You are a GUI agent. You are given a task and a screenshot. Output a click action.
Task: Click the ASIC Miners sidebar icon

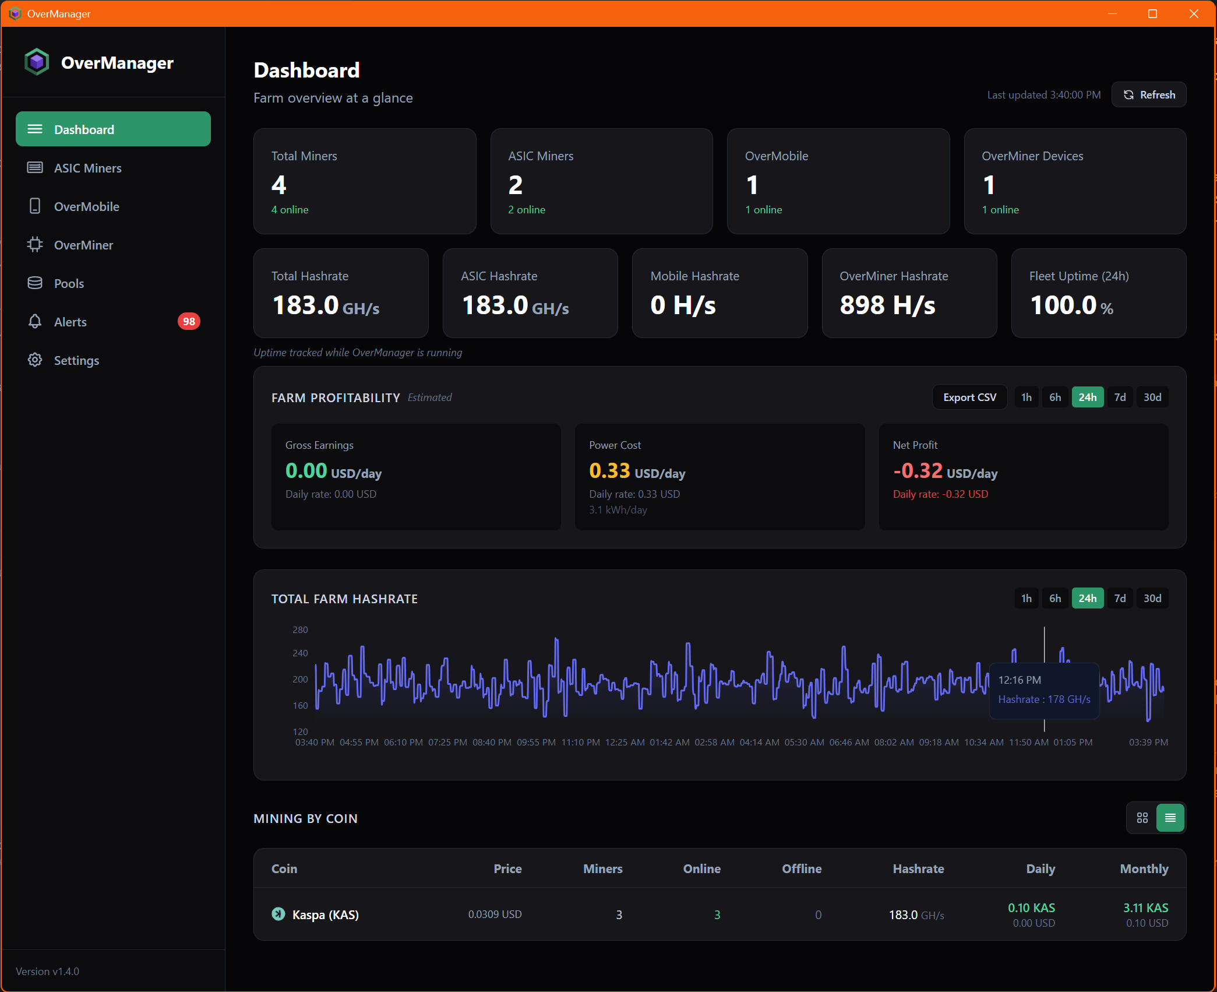(35, 168)
